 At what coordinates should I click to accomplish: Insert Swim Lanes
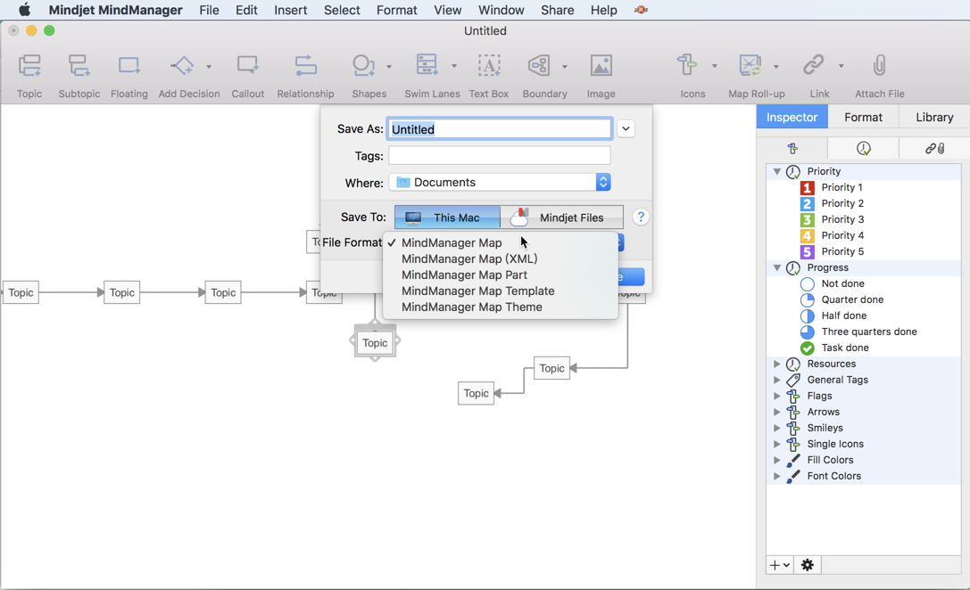(x=427, y=65)
